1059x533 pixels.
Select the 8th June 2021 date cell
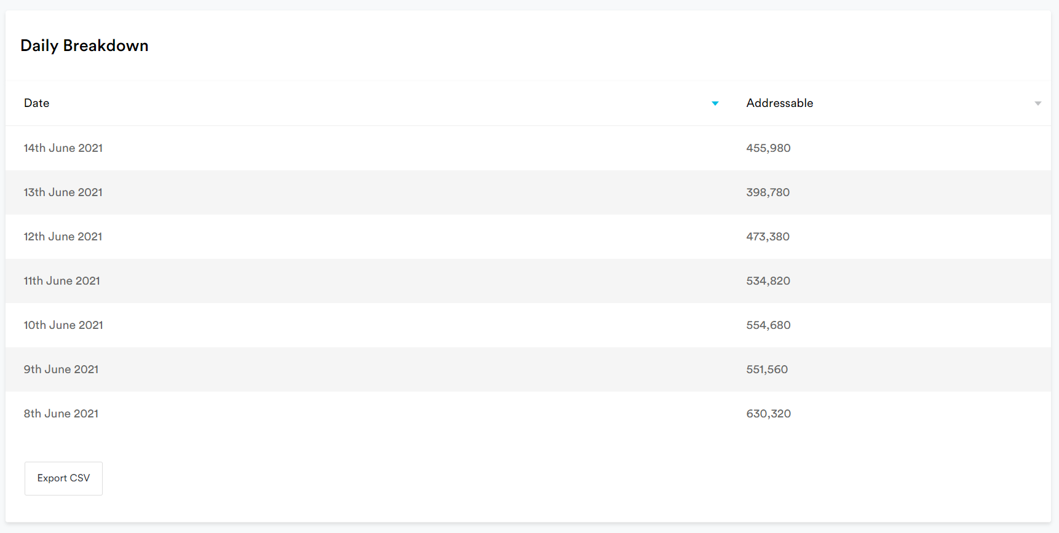(61, 414)
